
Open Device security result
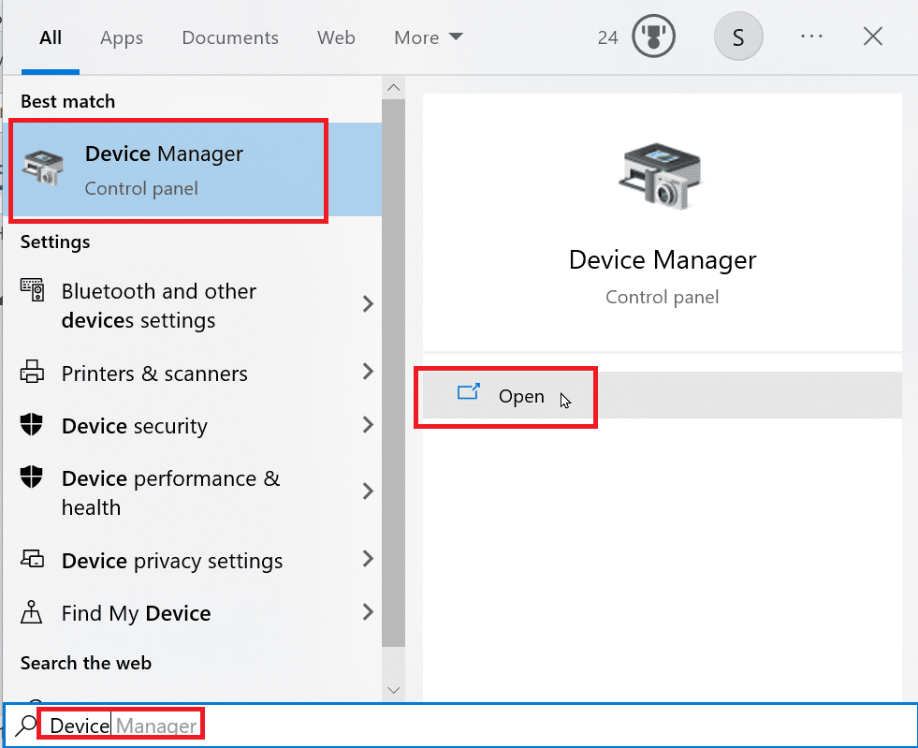coord(193,425)
